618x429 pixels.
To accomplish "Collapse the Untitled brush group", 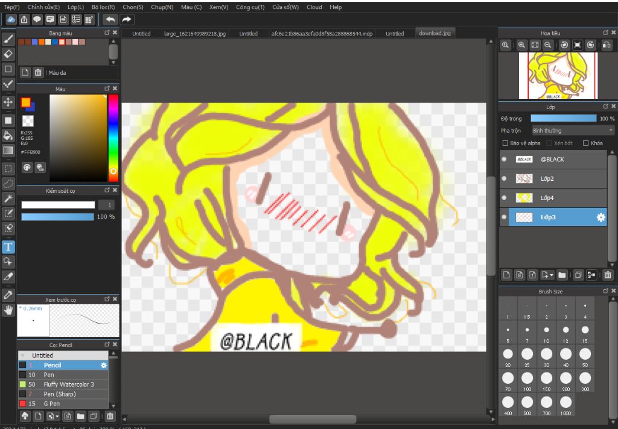I will tap(23, 355).
